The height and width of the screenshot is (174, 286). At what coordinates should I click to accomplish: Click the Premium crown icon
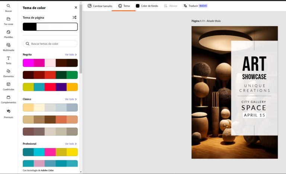point(9,111)
